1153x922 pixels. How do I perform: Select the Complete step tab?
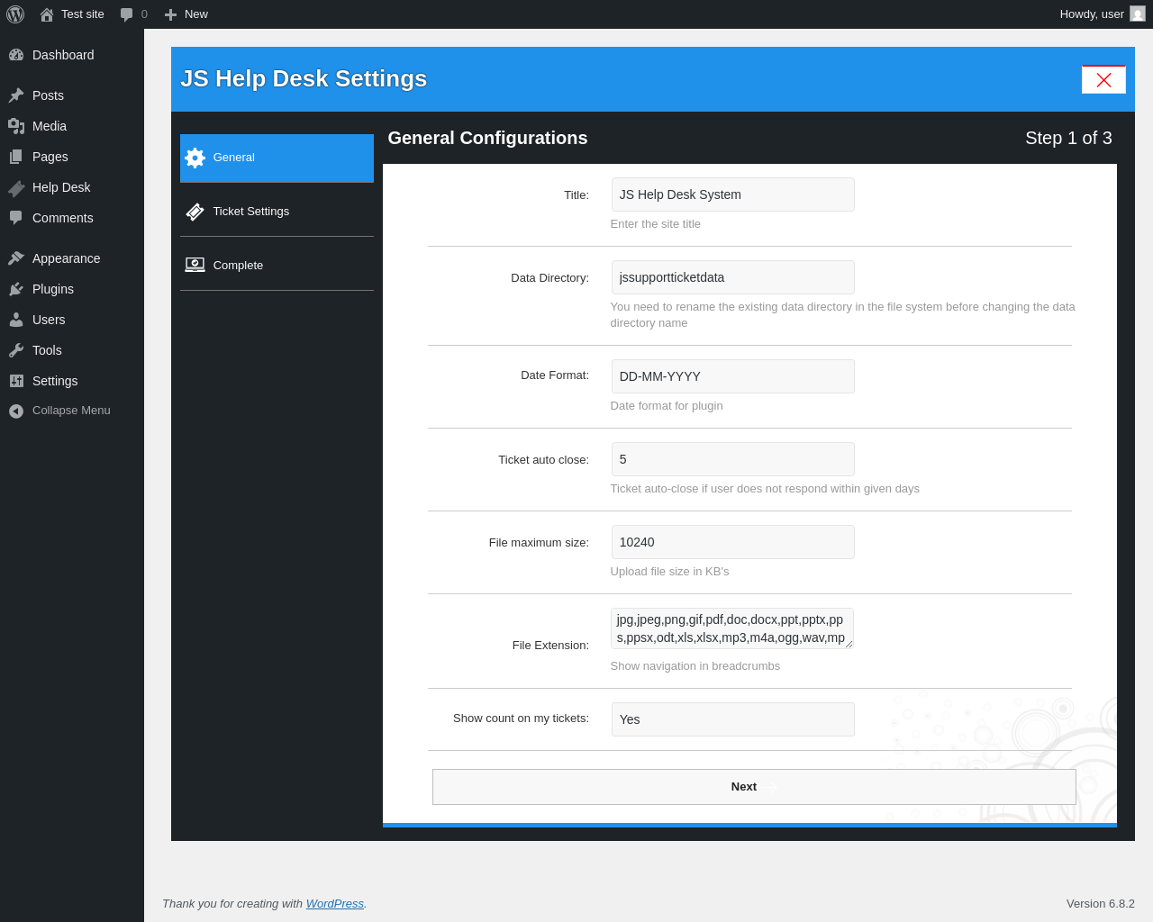[277, 265]
